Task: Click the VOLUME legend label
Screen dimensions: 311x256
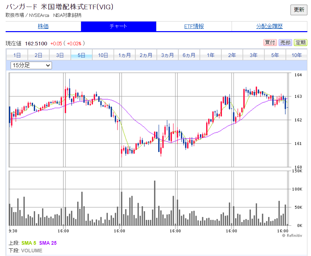Action: pos(32,250)
